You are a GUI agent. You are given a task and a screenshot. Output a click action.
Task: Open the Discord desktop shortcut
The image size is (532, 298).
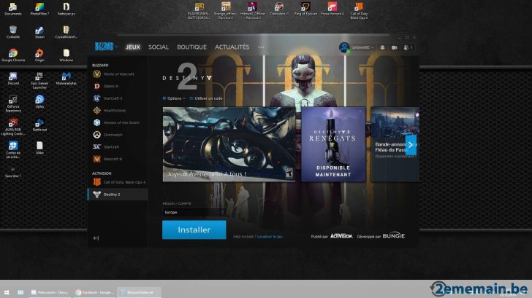tap(13, 79)
